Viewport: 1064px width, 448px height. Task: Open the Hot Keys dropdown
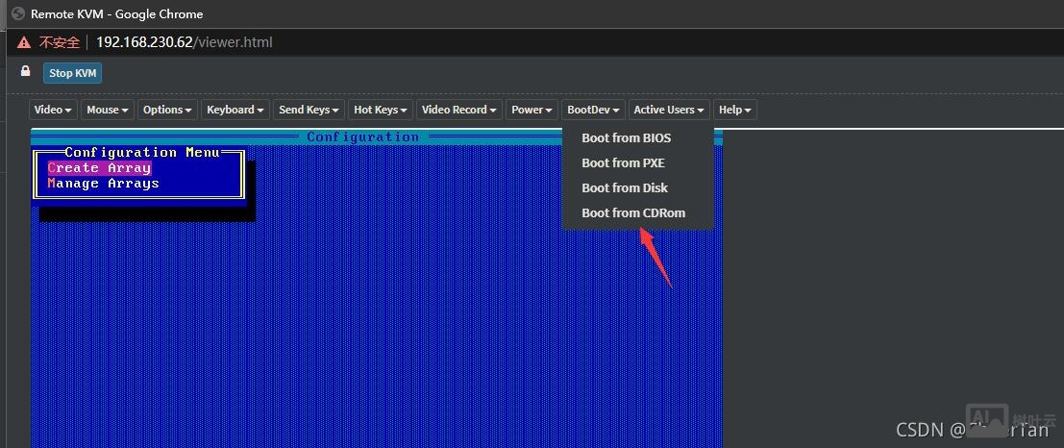point(380,110)
